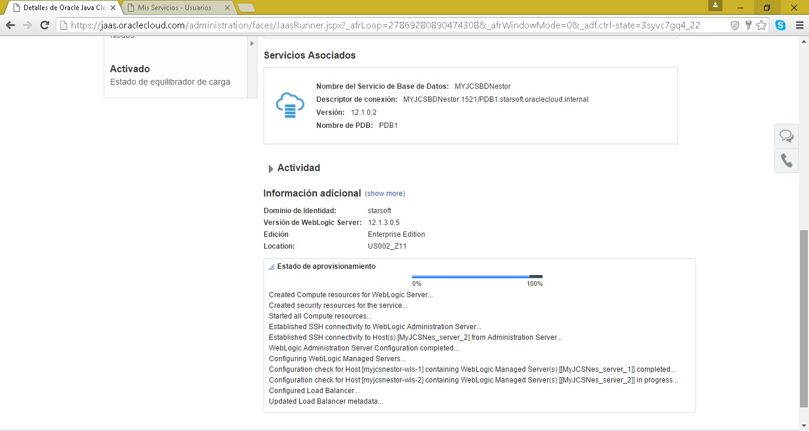Screen dimensions: 809x431
Task: Bookmark this page with the star icon
Action: coord(762,25)
